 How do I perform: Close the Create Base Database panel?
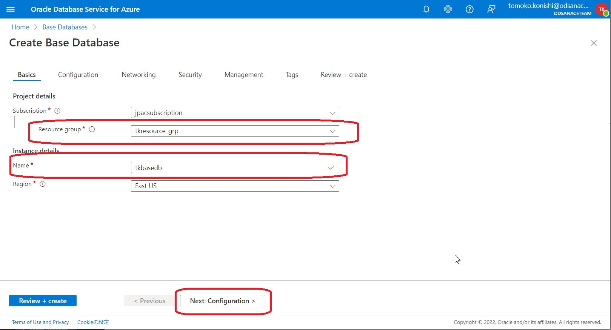click(594, 43)
